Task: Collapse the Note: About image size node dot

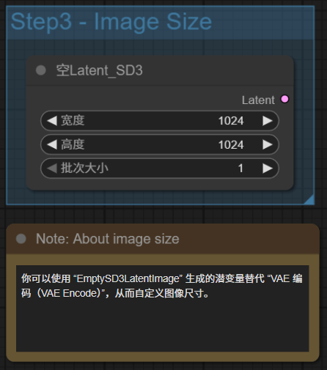Action: tap(21, 239)
